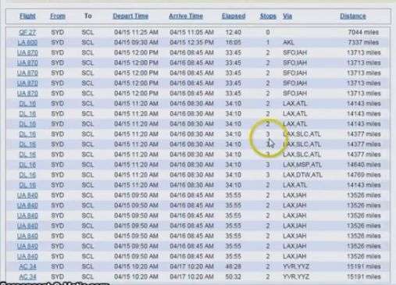Sort table by Flight column header
The height and width of the screenshot is (285, 396).
(x=27, y=16)
